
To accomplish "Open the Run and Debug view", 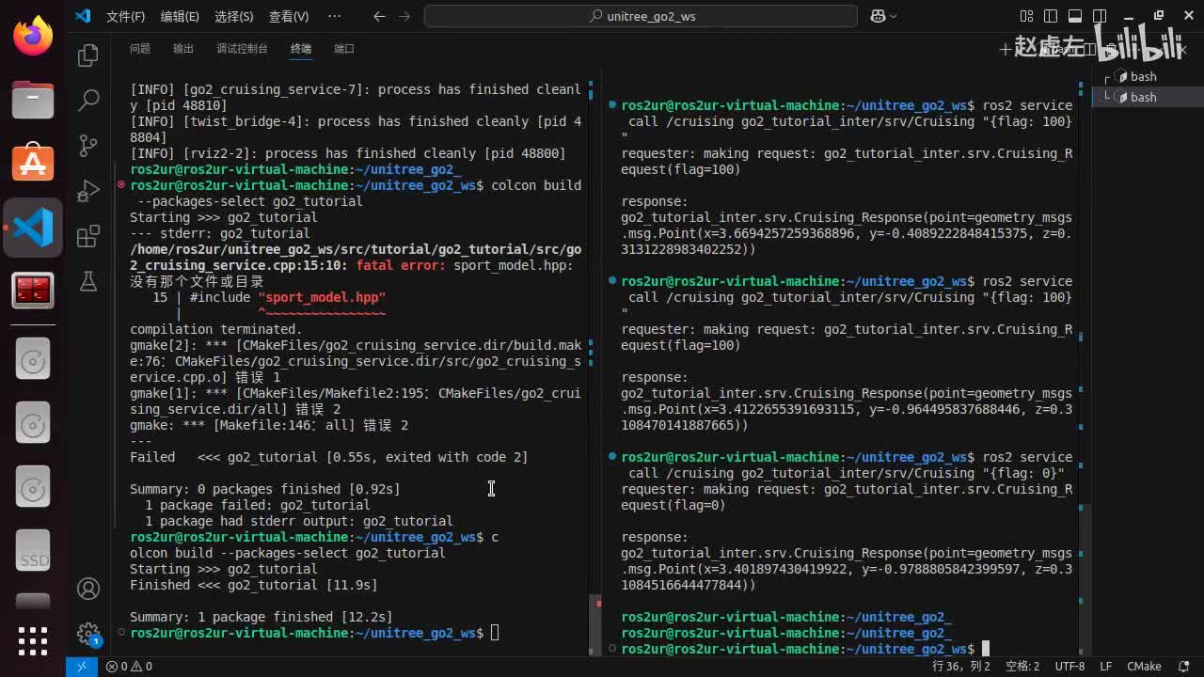I will 88,191.
